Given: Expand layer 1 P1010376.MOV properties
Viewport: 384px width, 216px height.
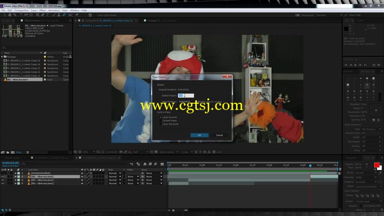Looking at the screenshot, I should pos(16,173).
